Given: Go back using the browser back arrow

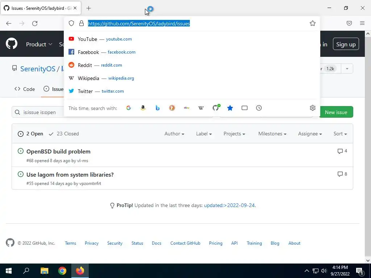Looking at the screenshot, I should (9, 24).
